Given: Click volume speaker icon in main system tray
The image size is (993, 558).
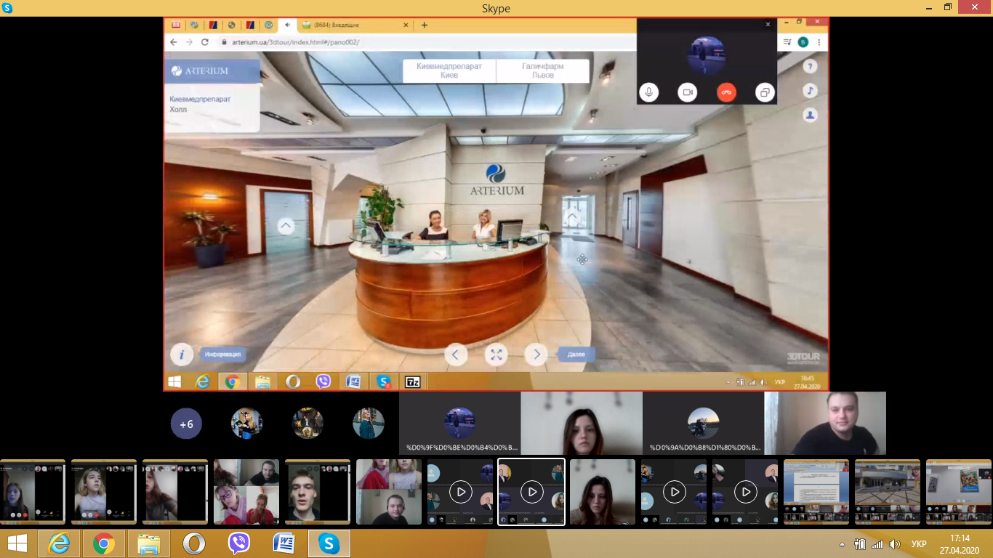Looking at the screenshot, I should (x=895, y=544).
